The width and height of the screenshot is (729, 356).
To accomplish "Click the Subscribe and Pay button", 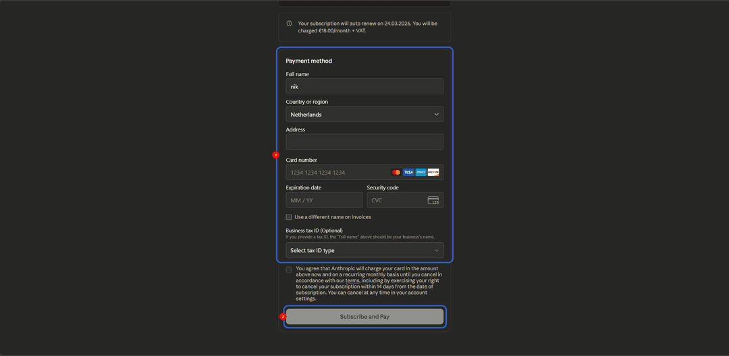I will [364, 316].
